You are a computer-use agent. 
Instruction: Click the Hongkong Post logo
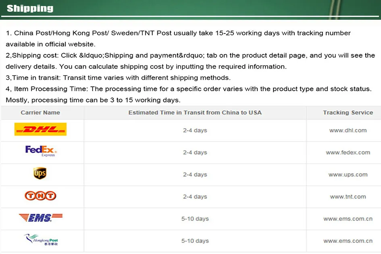[x=41, y=240]
